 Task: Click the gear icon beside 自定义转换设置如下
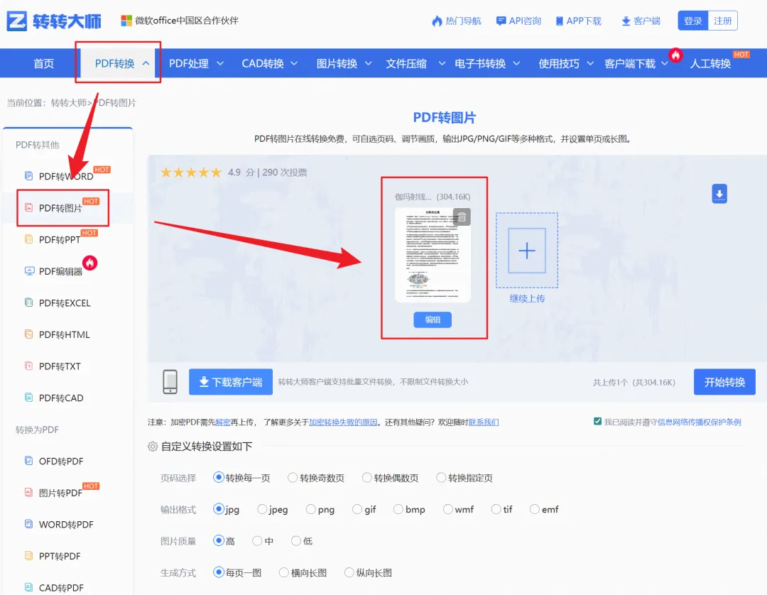[153, 447]
